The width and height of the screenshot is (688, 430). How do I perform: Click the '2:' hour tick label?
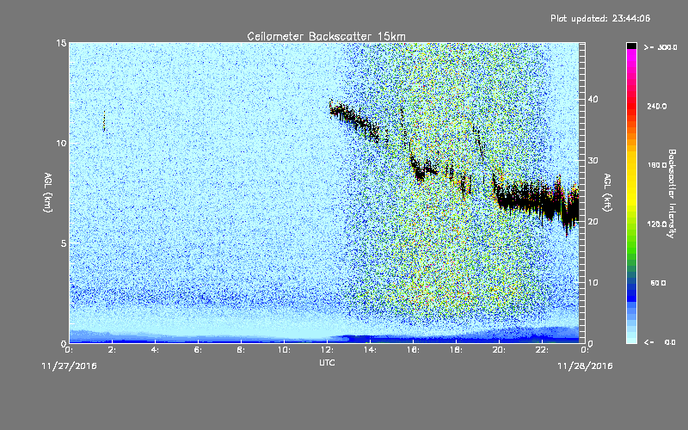click(112, 350)
